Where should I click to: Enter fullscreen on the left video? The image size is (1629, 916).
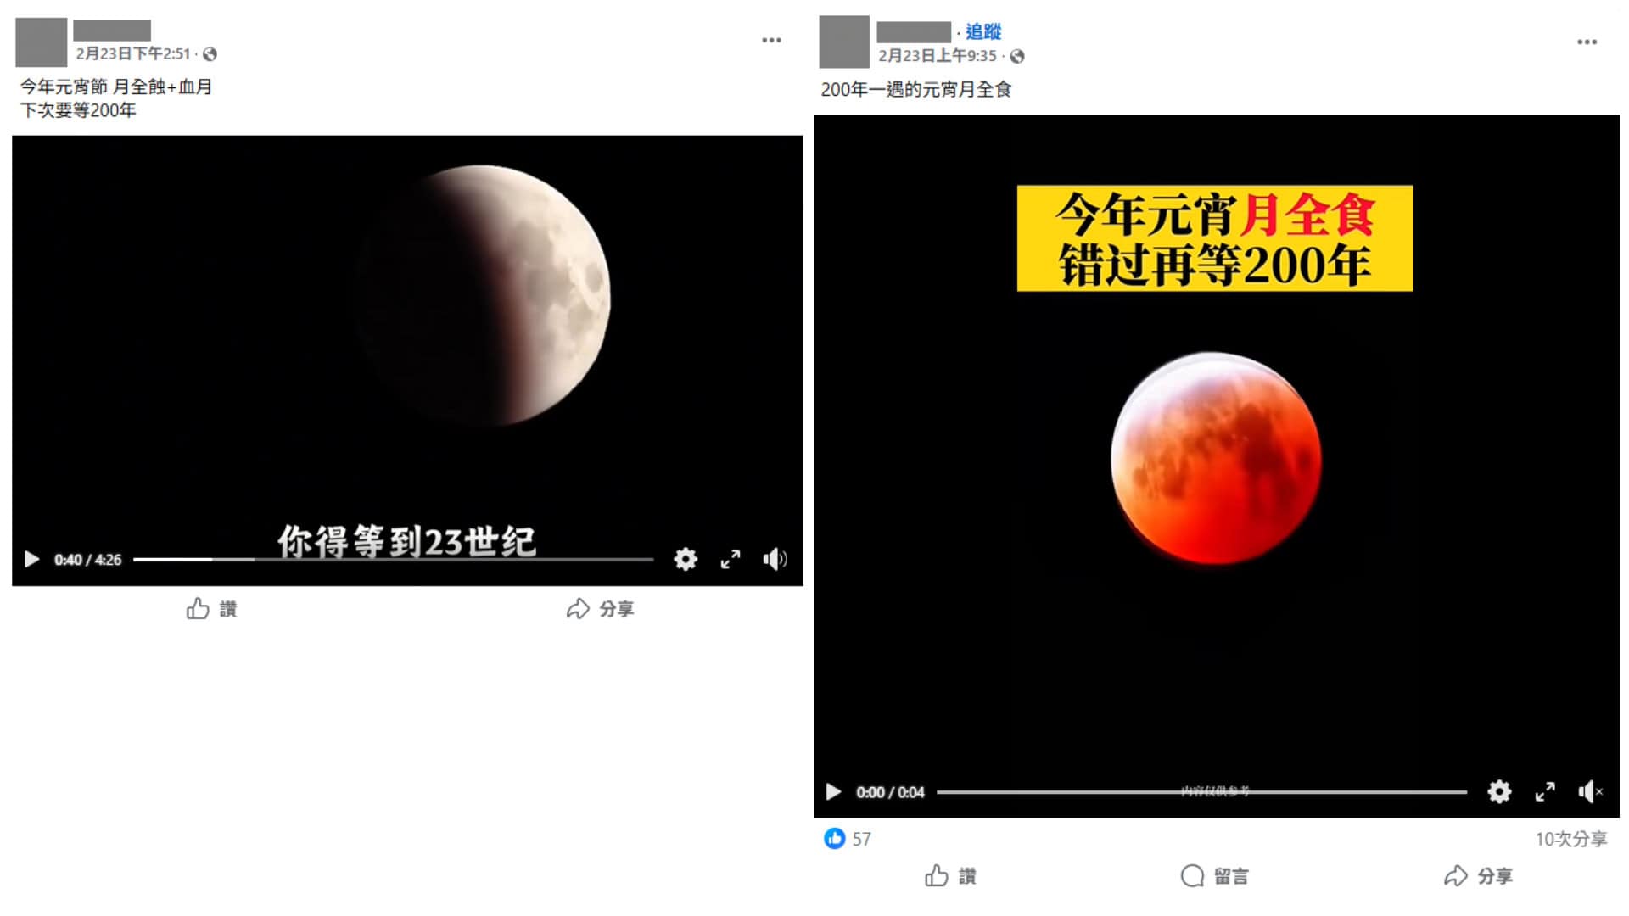pos(731,559)
